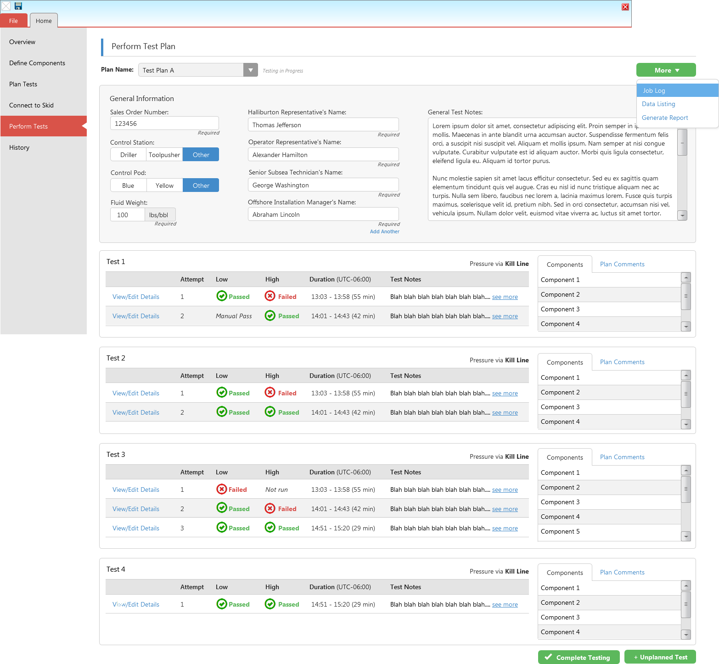The width and height of the screenshot is (719, 664).
Task: Click the Sales Order Number input field
Action: click(164, 124)
